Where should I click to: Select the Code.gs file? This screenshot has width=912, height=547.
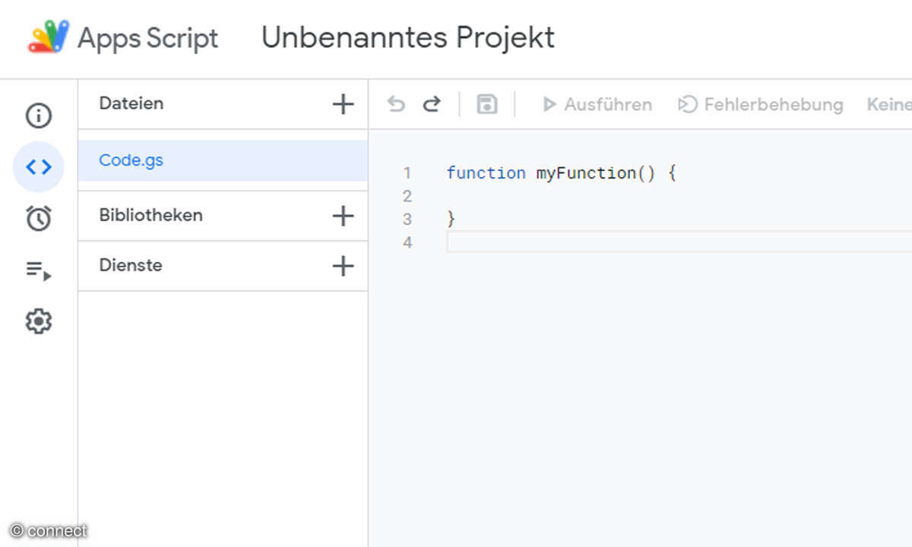click(x=223, y=160)
